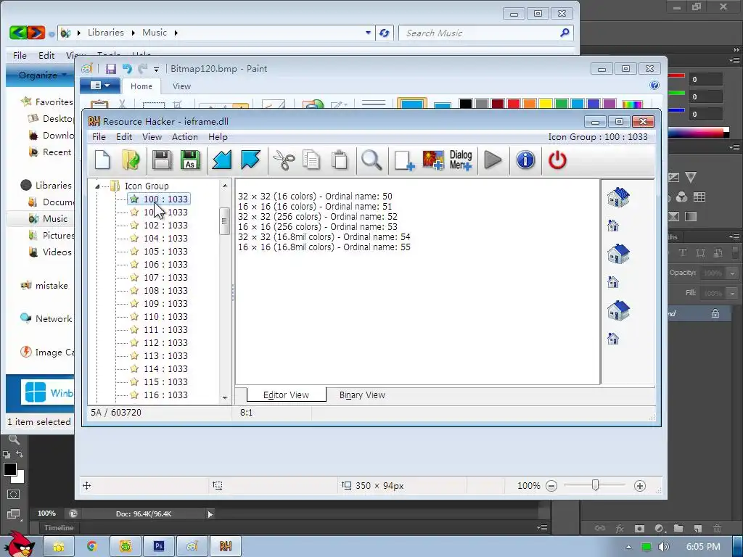
Task: Click the New blank file icon in Resource Hacker
Action: tap(103, 160)
